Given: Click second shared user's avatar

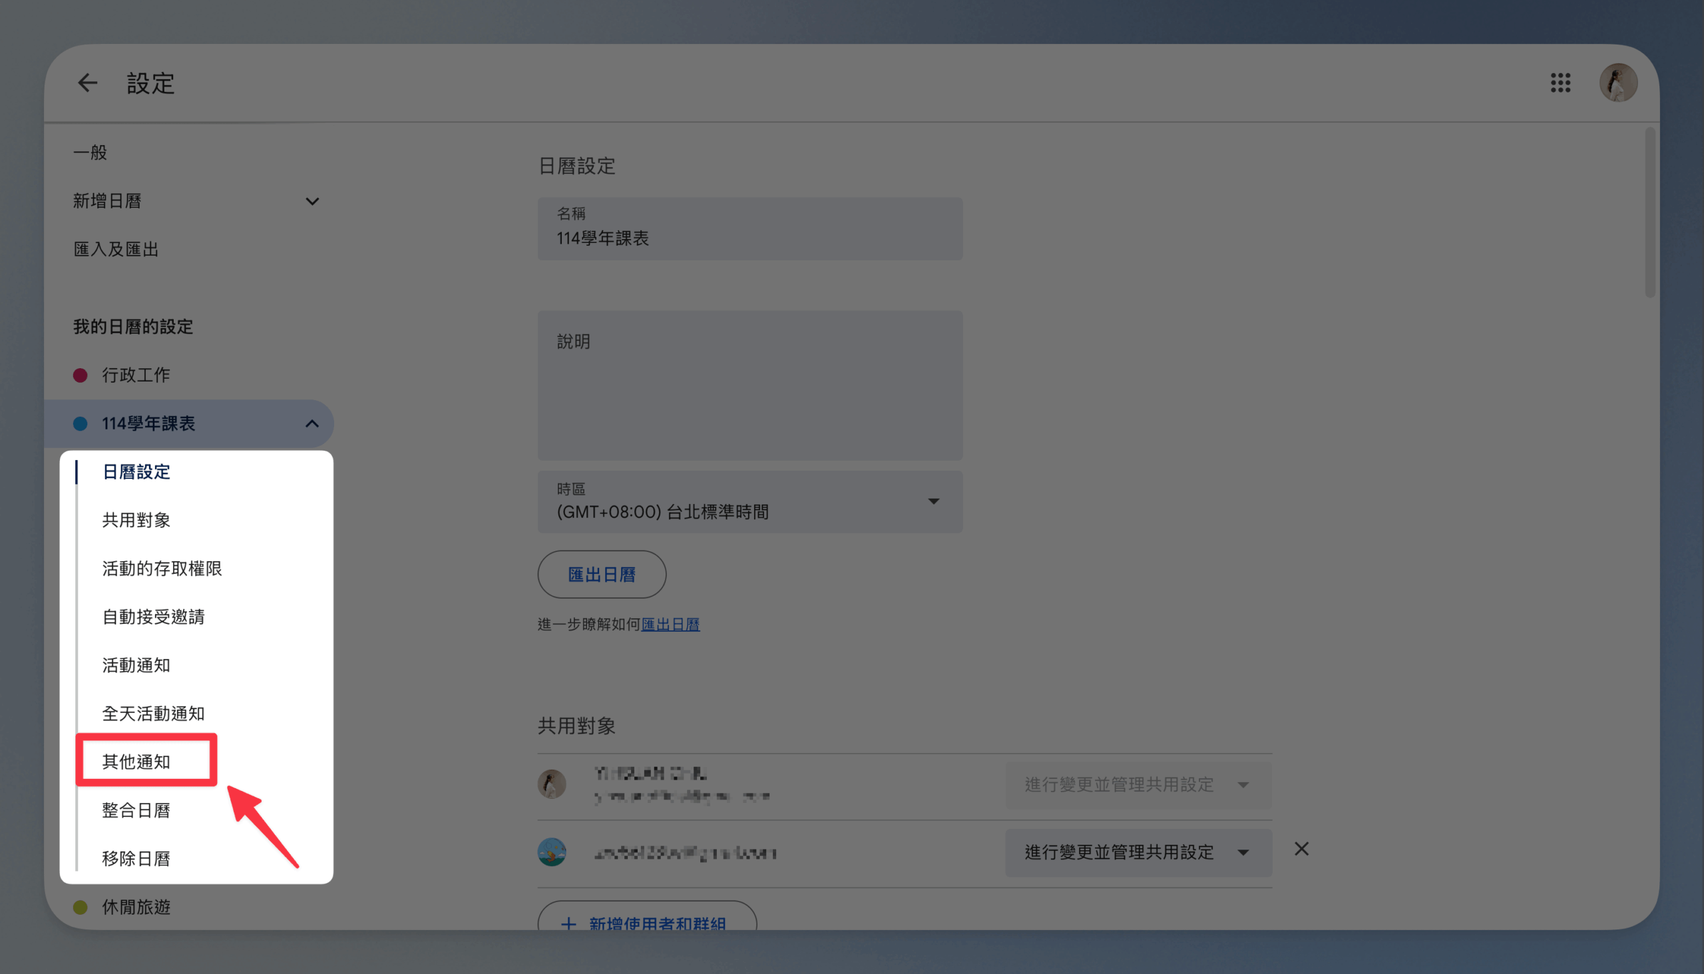Looking at the screenshot, I should coord(552,852).
